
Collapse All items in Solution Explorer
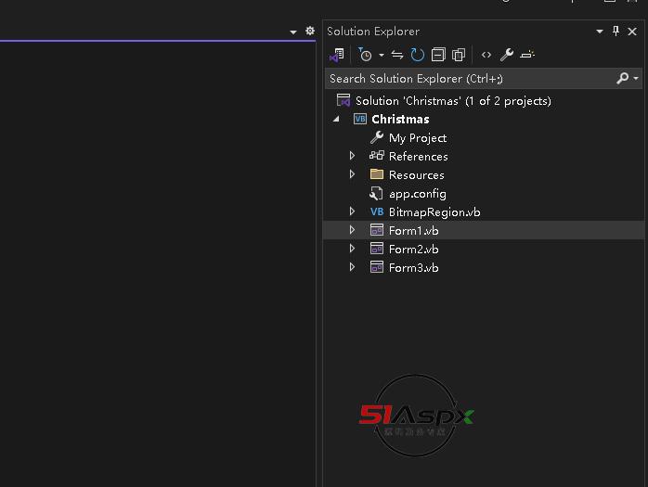tap(438, 55)
